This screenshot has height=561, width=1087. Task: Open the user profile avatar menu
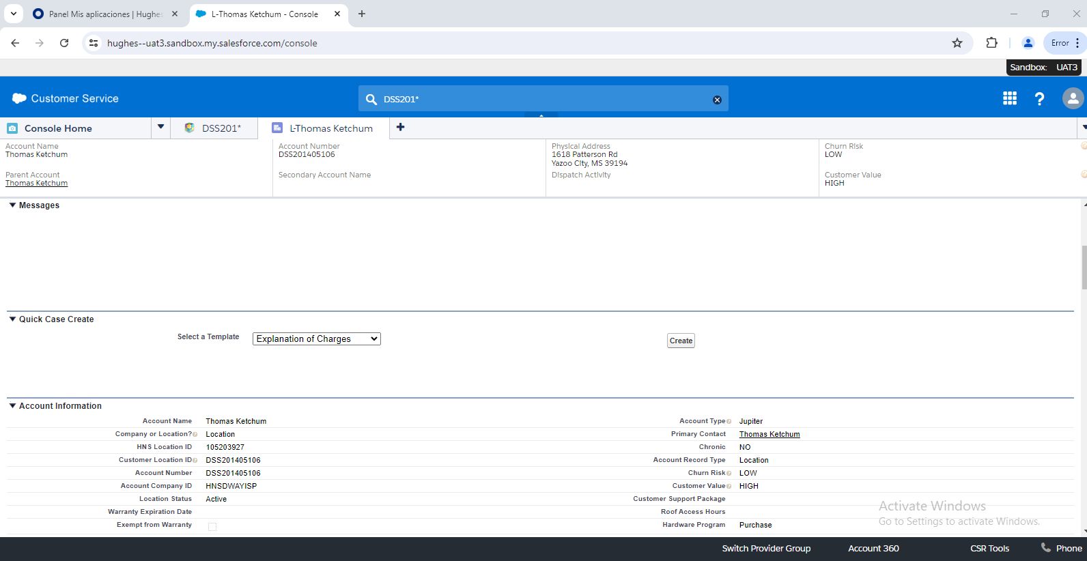click(x=1073, y=99)
